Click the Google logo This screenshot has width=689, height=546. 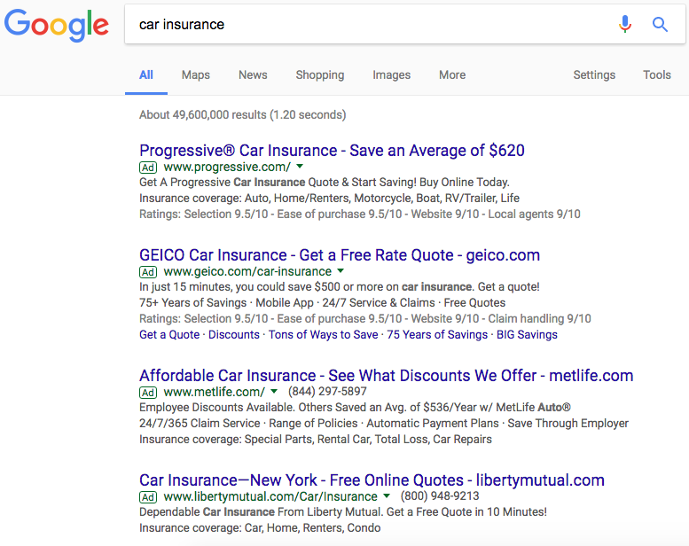[x=56, y=26]
